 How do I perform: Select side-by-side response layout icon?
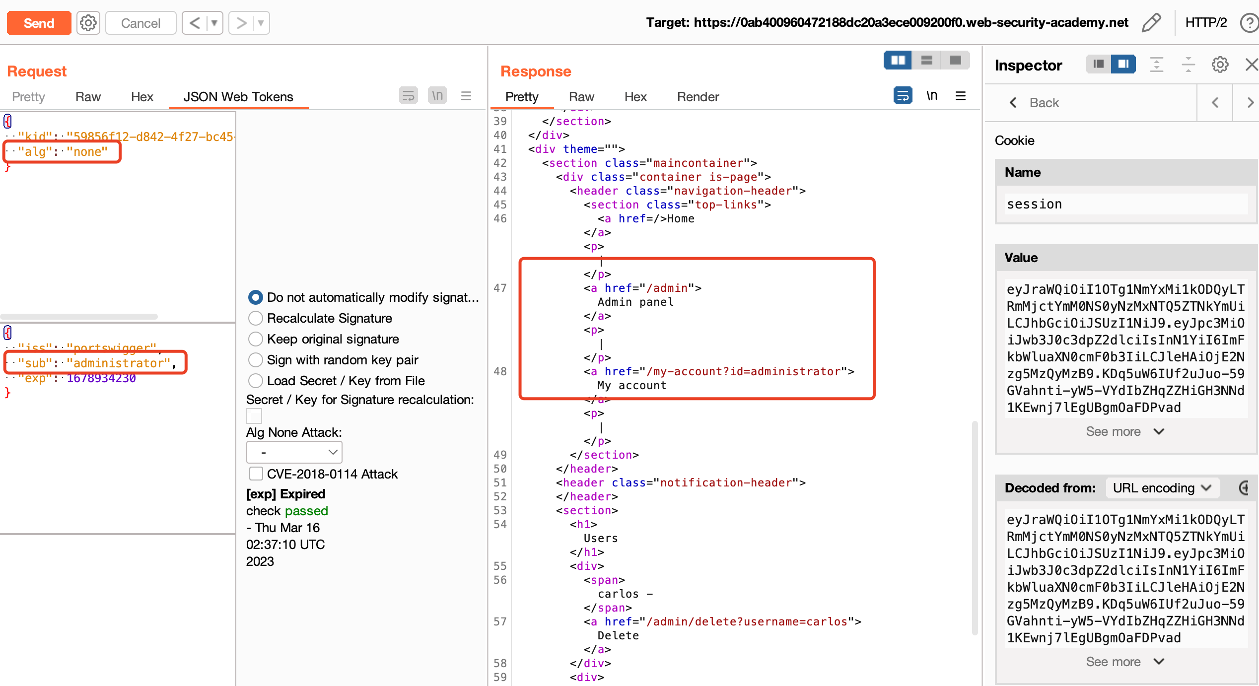(x=898, y=61)
